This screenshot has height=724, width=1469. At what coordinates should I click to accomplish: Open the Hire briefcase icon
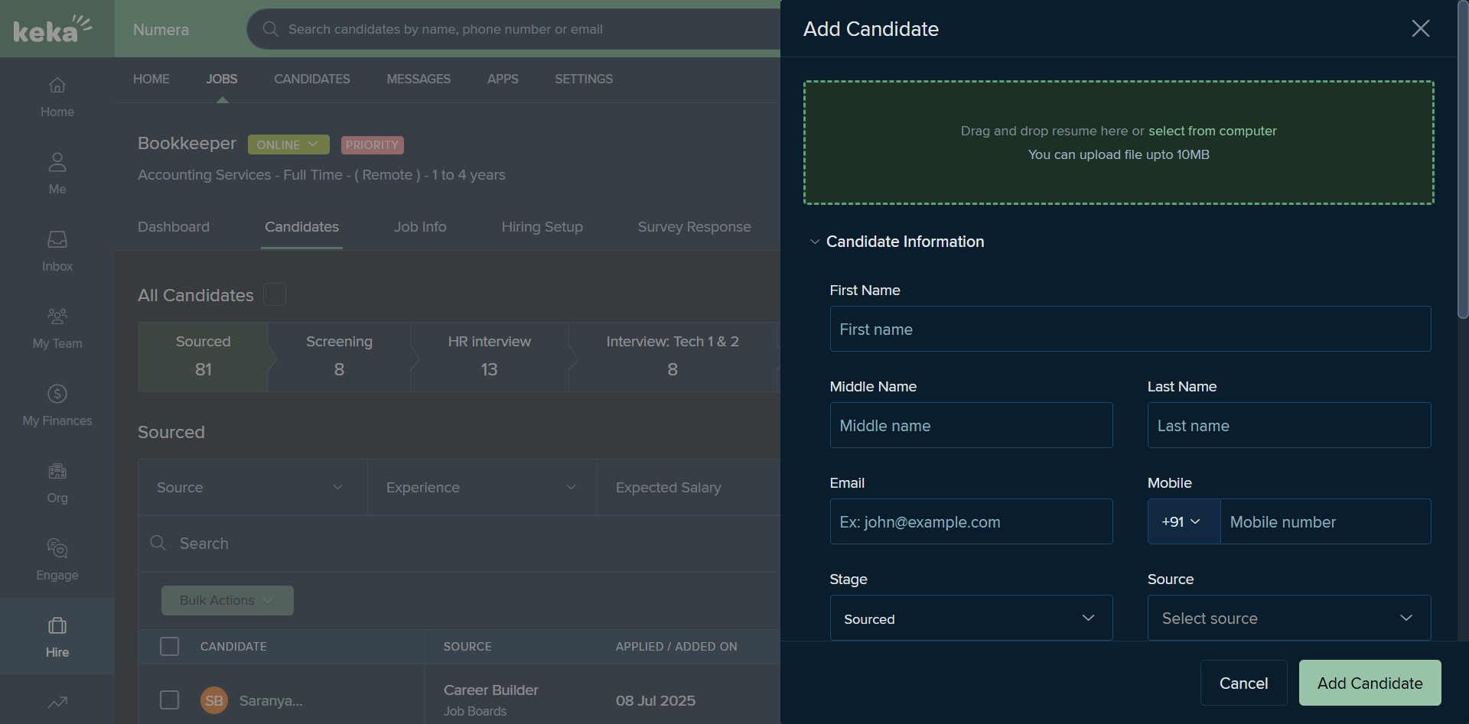point(57,625)
